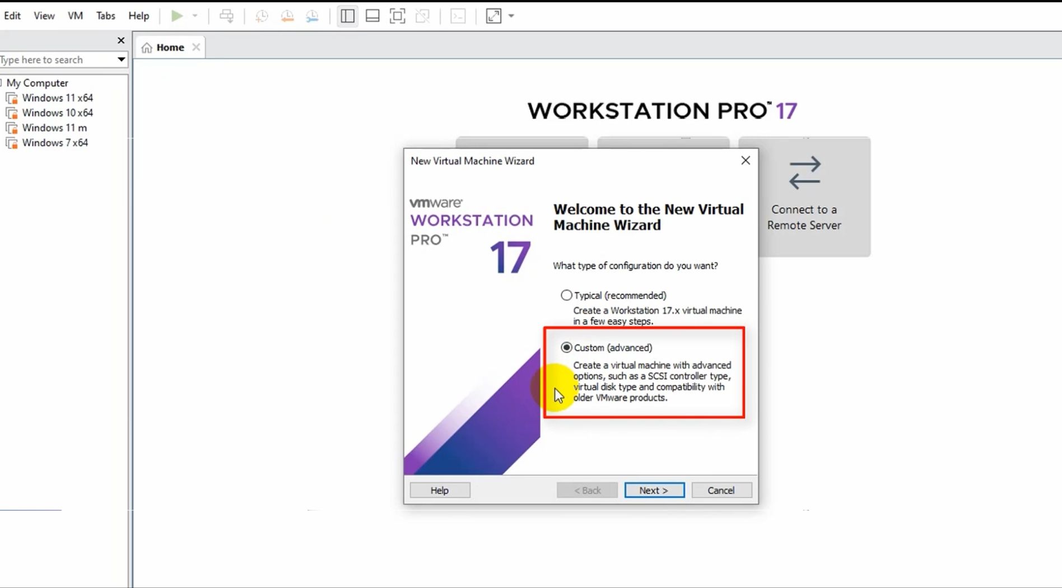Click the wizard Help button

coord(440,490)
